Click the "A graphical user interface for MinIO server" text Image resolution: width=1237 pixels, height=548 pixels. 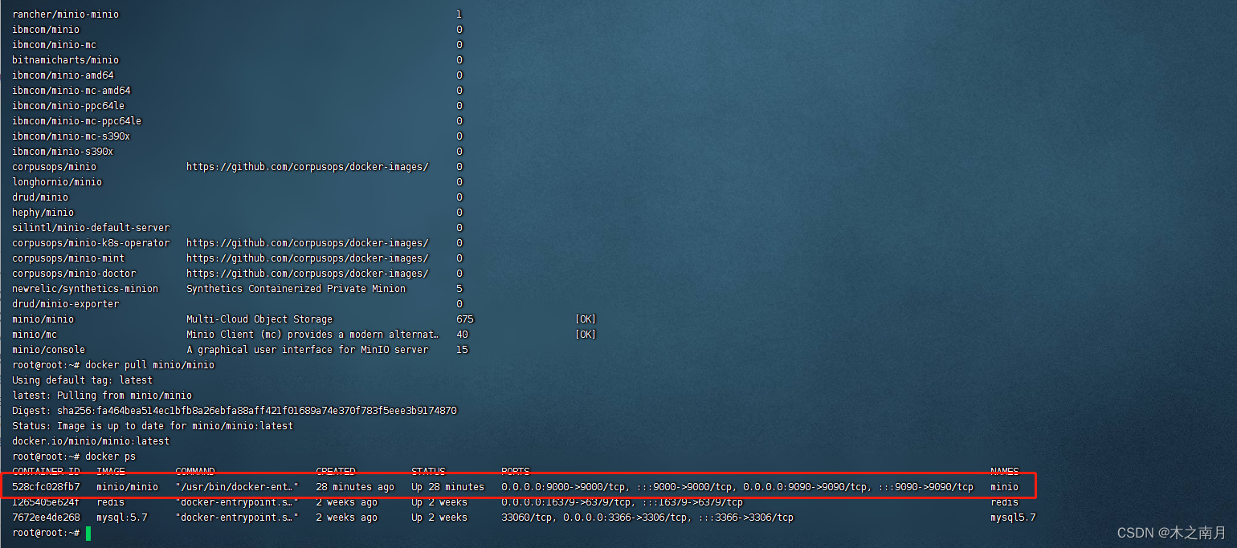point(308,350)
